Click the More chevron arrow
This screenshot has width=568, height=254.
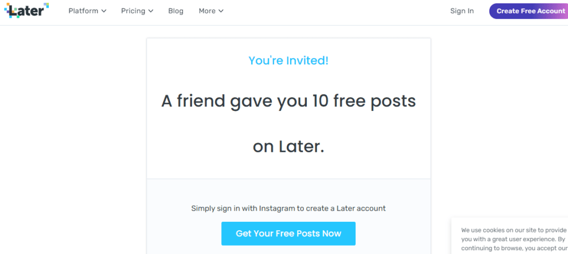click(221, 11)
